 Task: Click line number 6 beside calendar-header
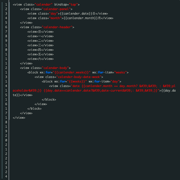coord(6,27)
